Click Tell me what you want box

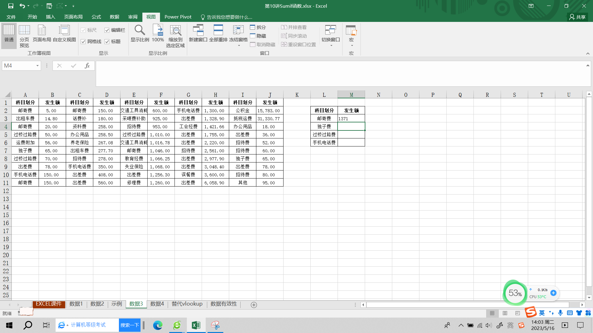(226, 17)
